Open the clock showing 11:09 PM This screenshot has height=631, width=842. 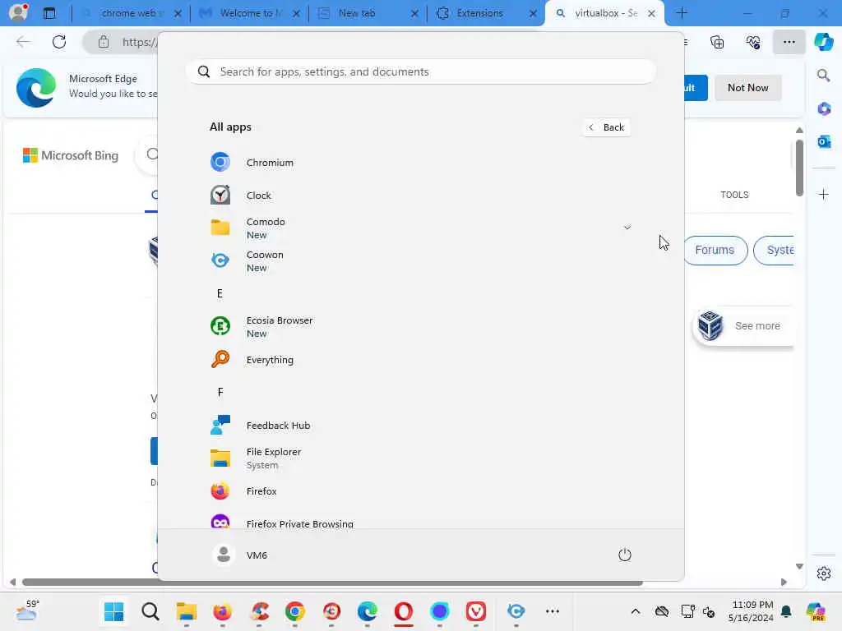pos(751,611)
